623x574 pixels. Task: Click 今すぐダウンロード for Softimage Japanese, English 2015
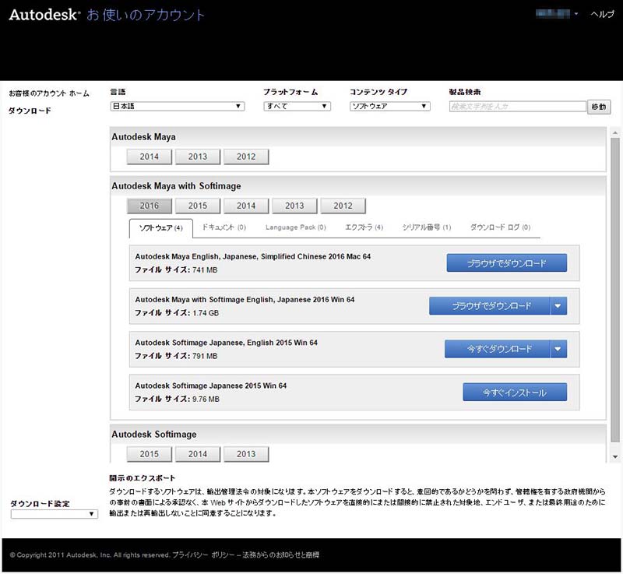tap(498, 349)
